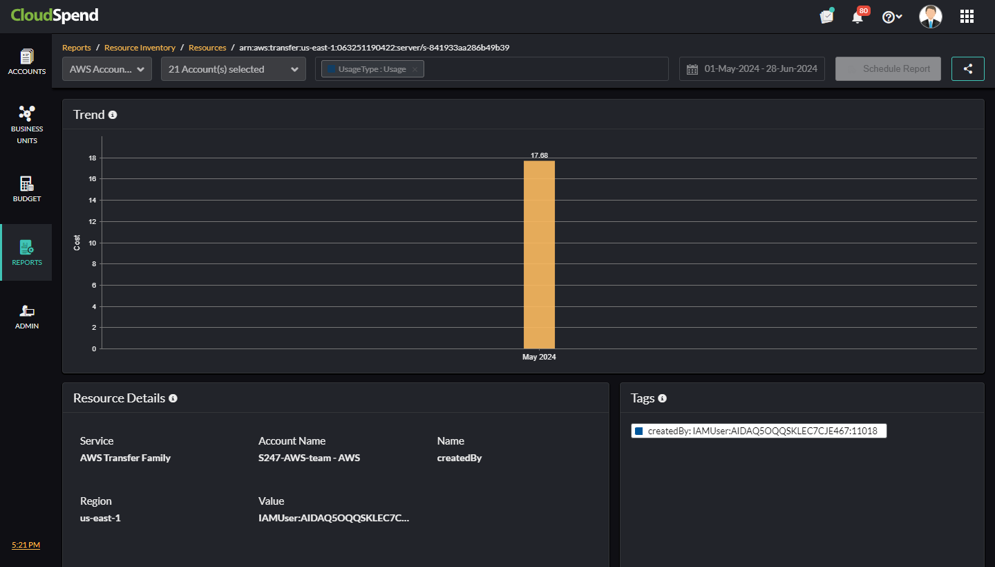Open the Accounts section in sidebar
Image resolution: width=995 pixels, height=567 pixels.
pyautogui.click(x=26, y=62)
